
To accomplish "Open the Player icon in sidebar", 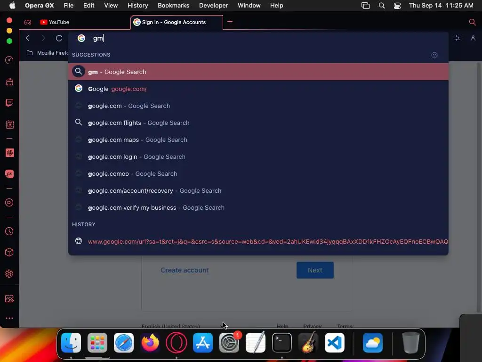I will pos(9,203).
